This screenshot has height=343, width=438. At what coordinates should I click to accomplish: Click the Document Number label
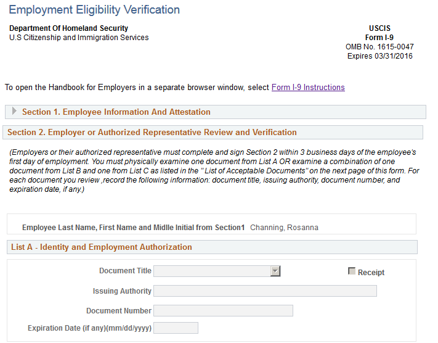pos(119,311)
